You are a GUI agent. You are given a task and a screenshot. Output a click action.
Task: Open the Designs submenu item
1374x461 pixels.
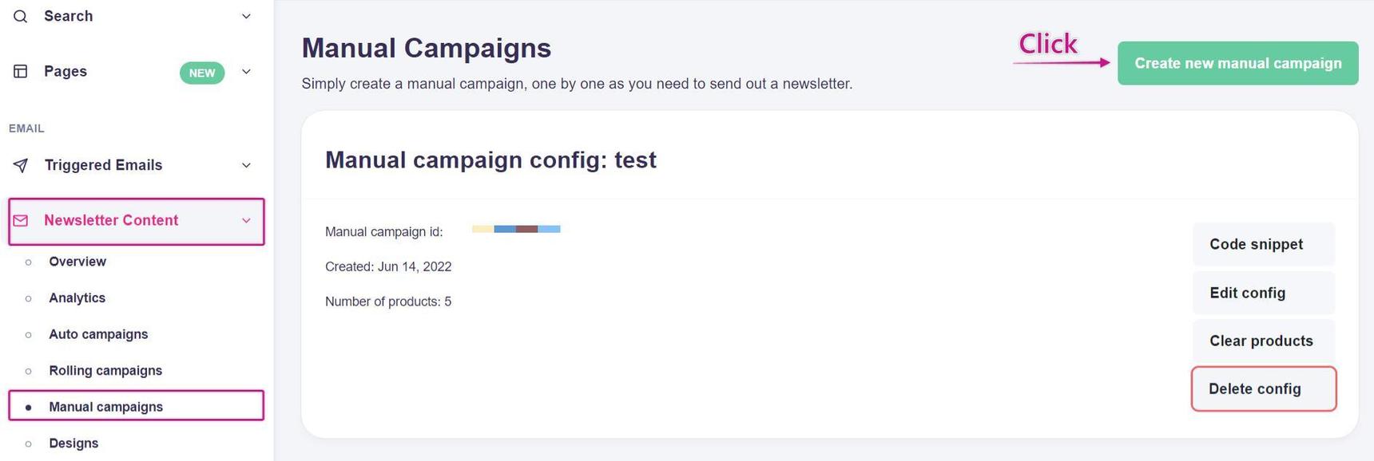(x=73, y=443)
